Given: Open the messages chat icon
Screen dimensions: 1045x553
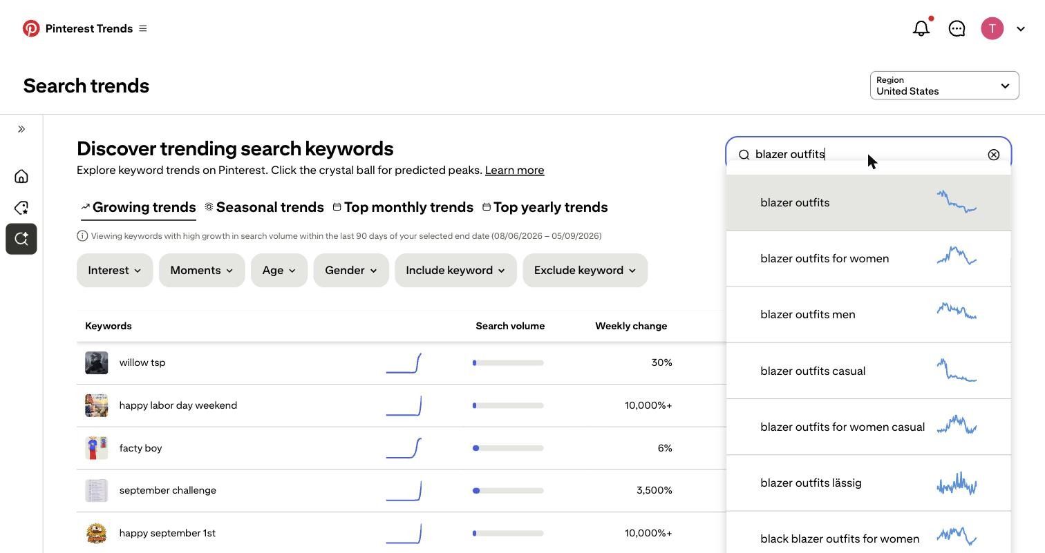Looking at the screenshot, I should click(957, 28).
